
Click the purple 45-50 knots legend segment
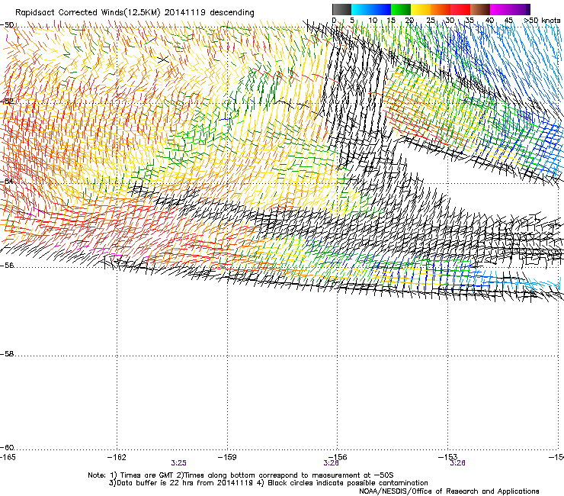click(520, 9)
